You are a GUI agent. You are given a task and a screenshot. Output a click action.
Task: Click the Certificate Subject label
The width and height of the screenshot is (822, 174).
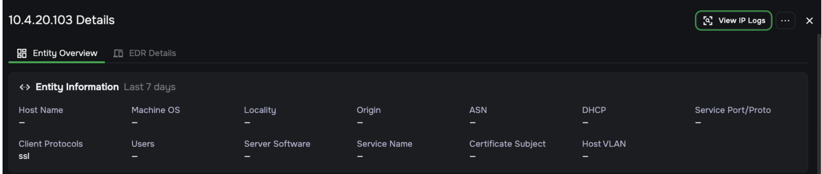[507, 144]
